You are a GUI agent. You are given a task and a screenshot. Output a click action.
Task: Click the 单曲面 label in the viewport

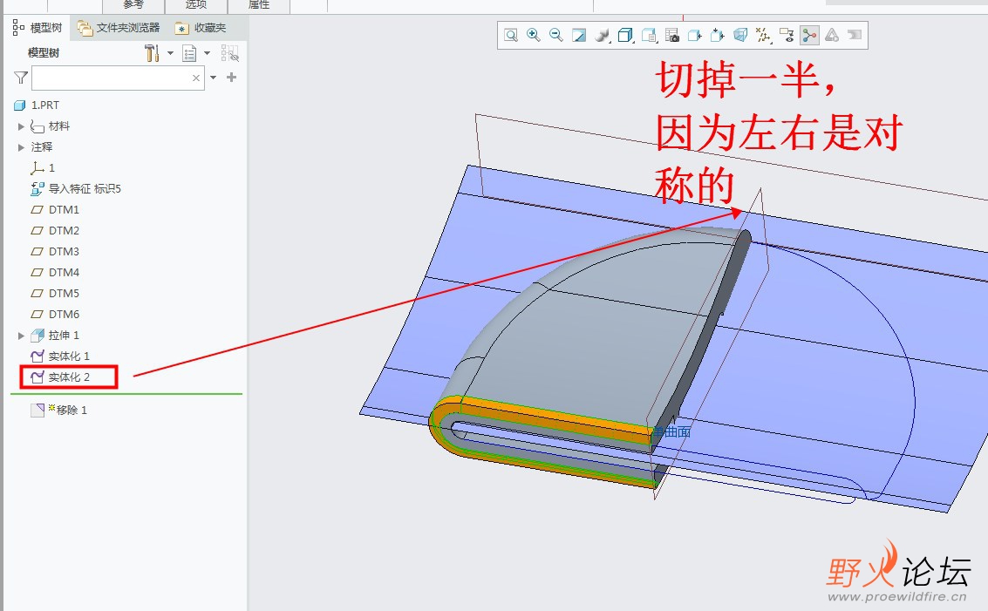click(671, 432)
